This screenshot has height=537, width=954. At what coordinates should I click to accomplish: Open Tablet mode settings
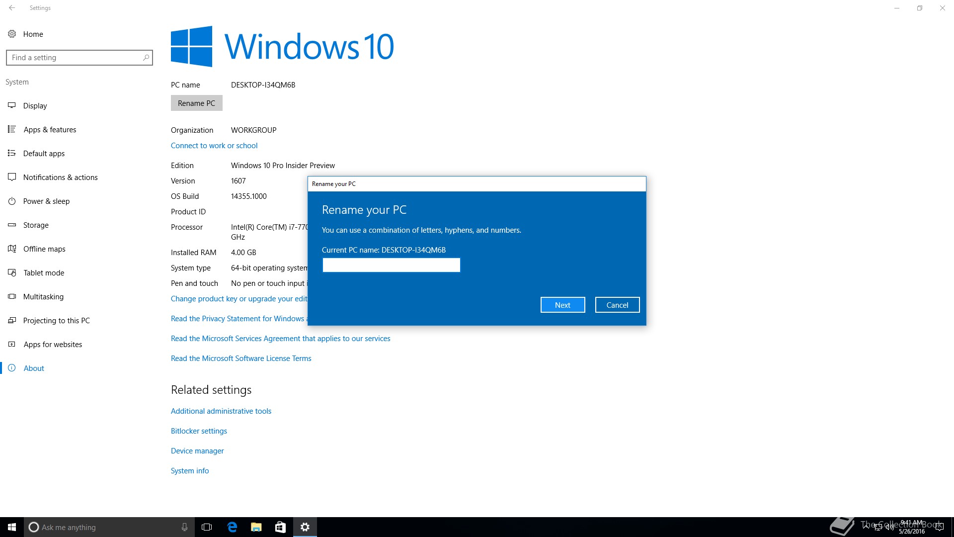coord(43,272)
